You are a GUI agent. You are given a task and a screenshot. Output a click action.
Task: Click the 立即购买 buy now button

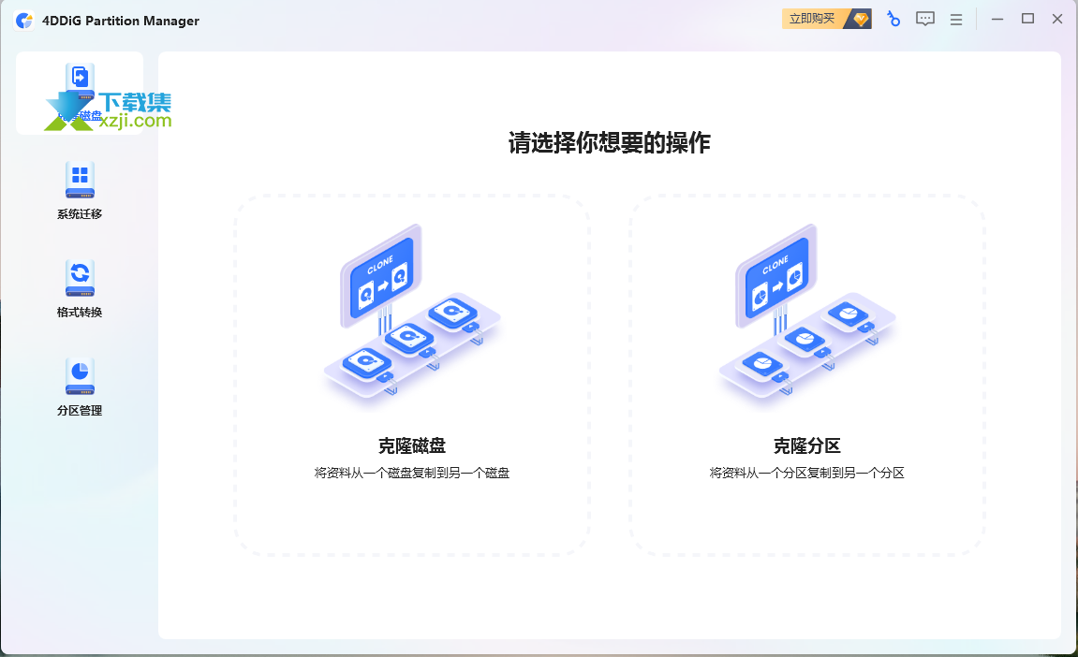coord(826,19)
